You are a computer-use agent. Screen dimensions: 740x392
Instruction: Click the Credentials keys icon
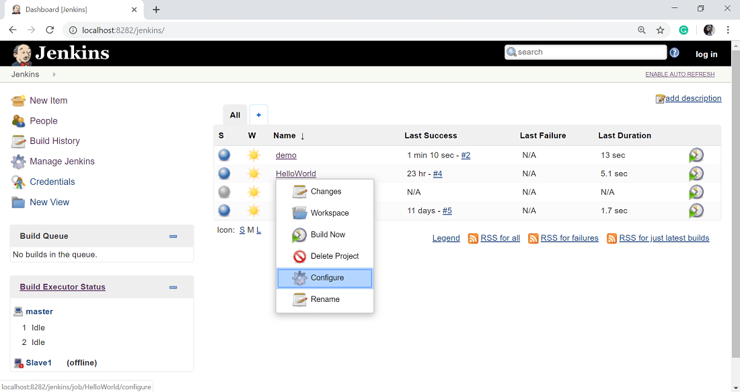click(18, 182)
